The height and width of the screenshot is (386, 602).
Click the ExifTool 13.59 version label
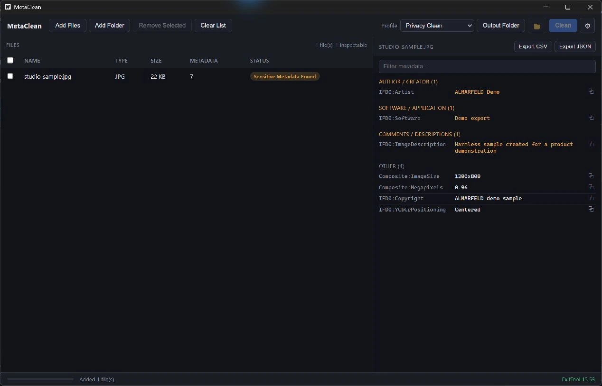pos(578,379)
